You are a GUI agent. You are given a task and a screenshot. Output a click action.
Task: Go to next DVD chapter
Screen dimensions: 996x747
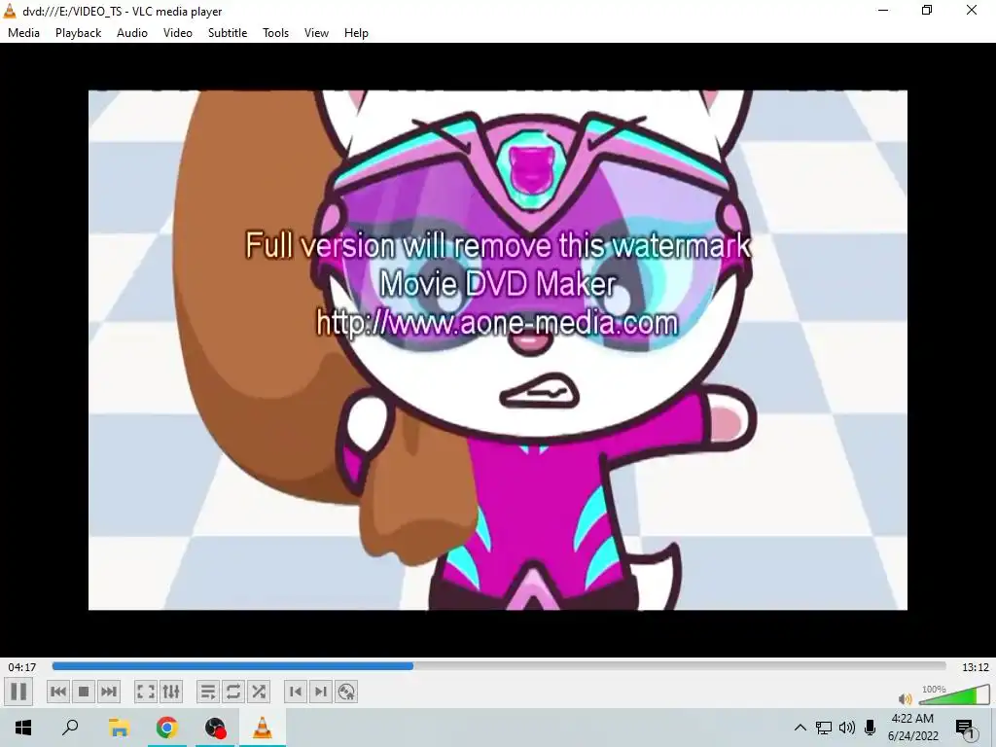pyautogui.click(x=321, y=692)
